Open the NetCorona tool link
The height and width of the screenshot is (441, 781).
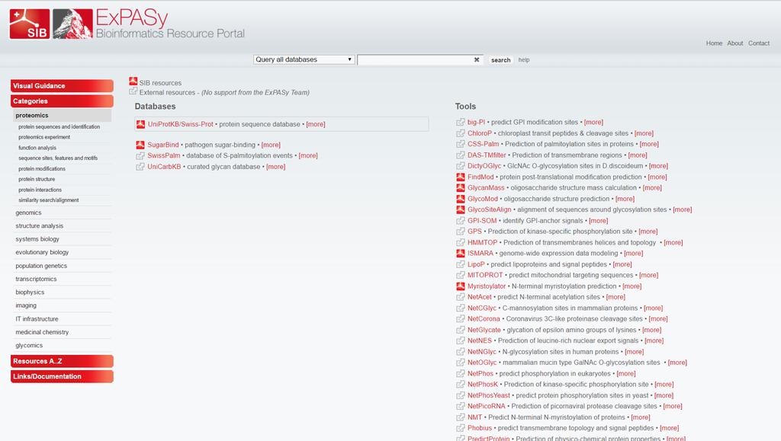pos(484,319)
